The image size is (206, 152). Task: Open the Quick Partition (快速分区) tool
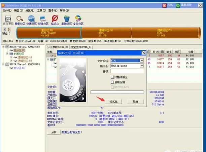pyautogui.click(x=32, y=20)
